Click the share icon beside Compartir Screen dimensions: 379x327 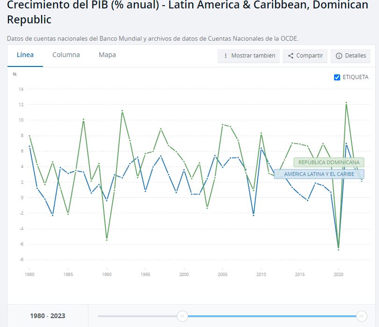pos(291,56)
